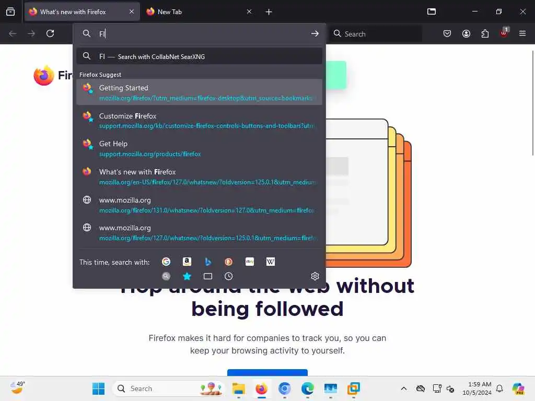Go forward one page

click(x=31, y=34)
